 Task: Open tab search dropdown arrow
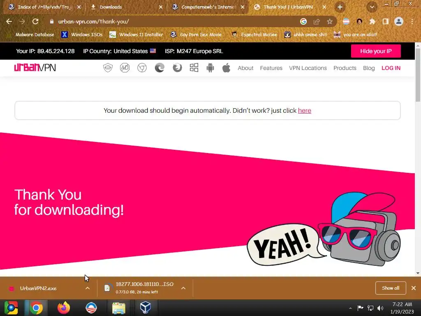(372, 7)
